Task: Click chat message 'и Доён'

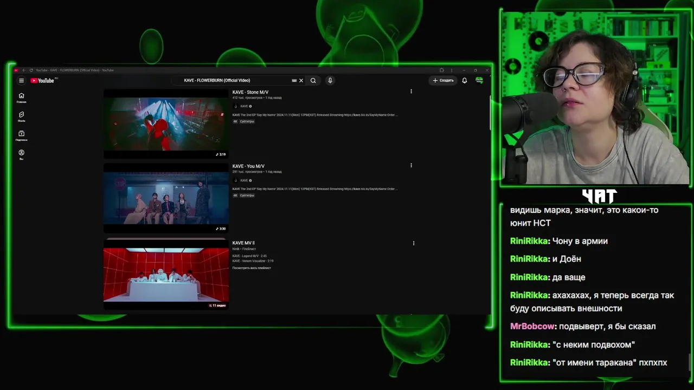Action: point(567,259)
